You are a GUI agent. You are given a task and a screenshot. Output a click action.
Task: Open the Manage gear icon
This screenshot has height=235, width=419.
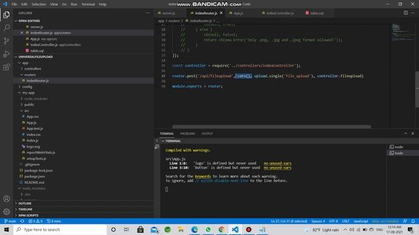coord(7,211)
